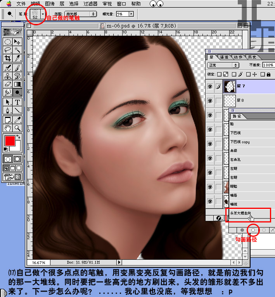The width and height of the screenshot is (275, 297).
Task: Switch to the 通道 tab
Action: 224,57
